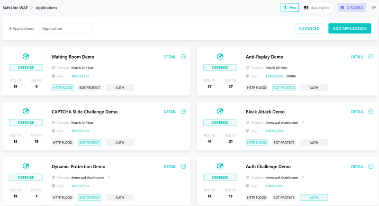The image size is (379, 206).
Task: Toggle BOT PROTECT on Dynamic Protection Demo
Action: pos(90,197)
